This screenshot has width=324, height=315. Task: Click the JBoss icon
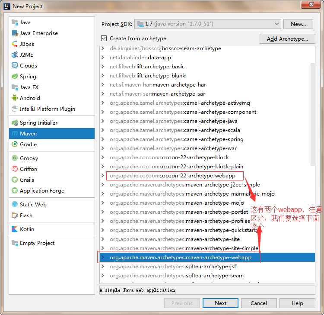(15, 44)
